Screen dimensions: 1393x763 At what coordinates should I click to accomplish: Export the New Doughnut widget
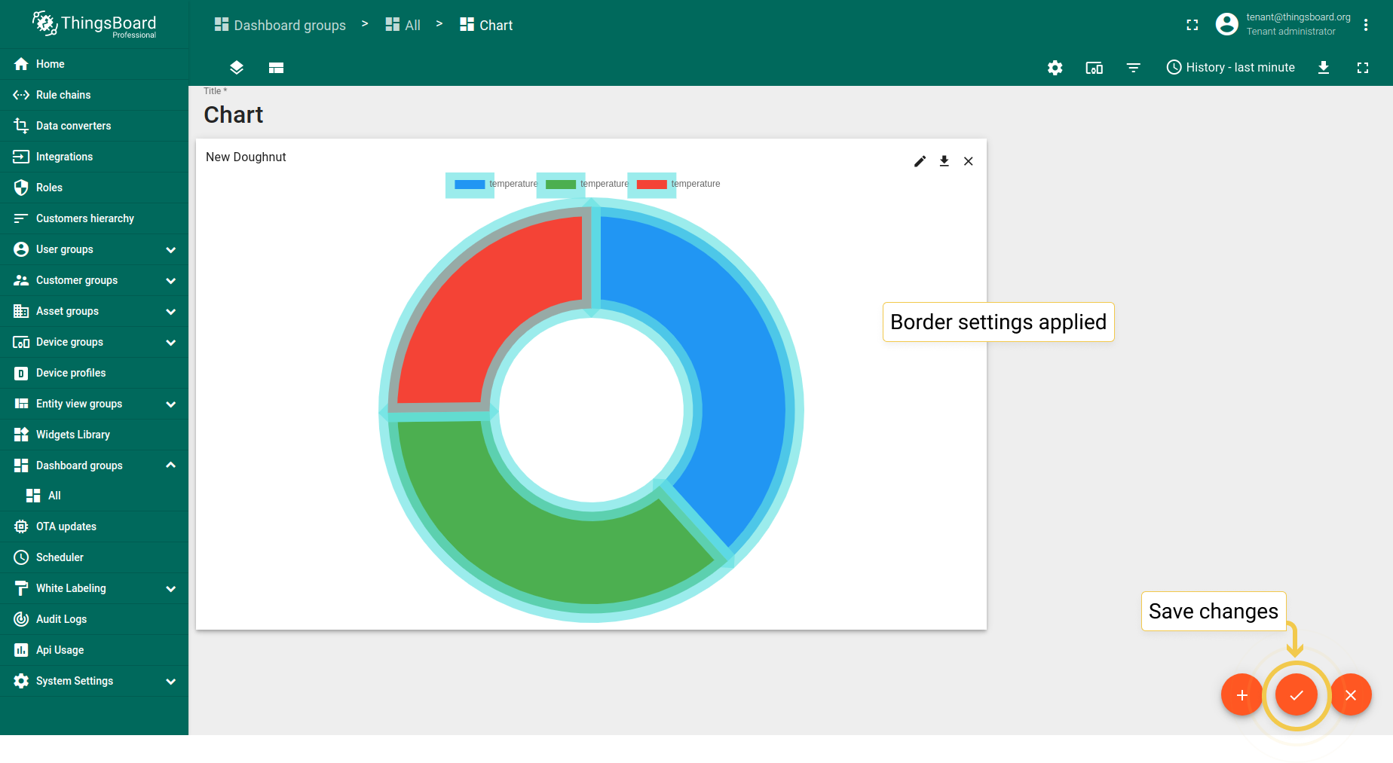click(944, 161)
